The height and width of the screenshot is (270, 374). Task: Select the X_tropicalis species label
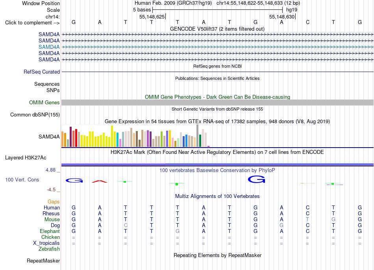click(x=46, y=243)
